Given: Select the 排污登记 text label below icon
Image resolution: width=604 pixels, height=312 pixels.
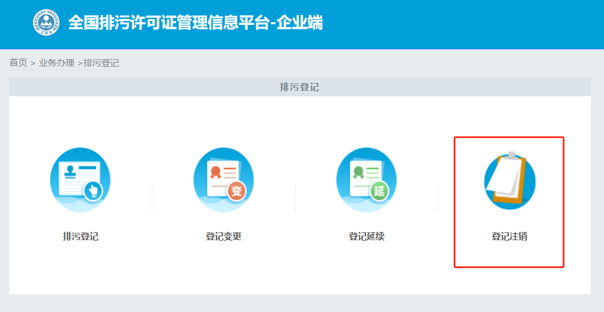Looking at the screenshot, I should click(x=80, y=237).
